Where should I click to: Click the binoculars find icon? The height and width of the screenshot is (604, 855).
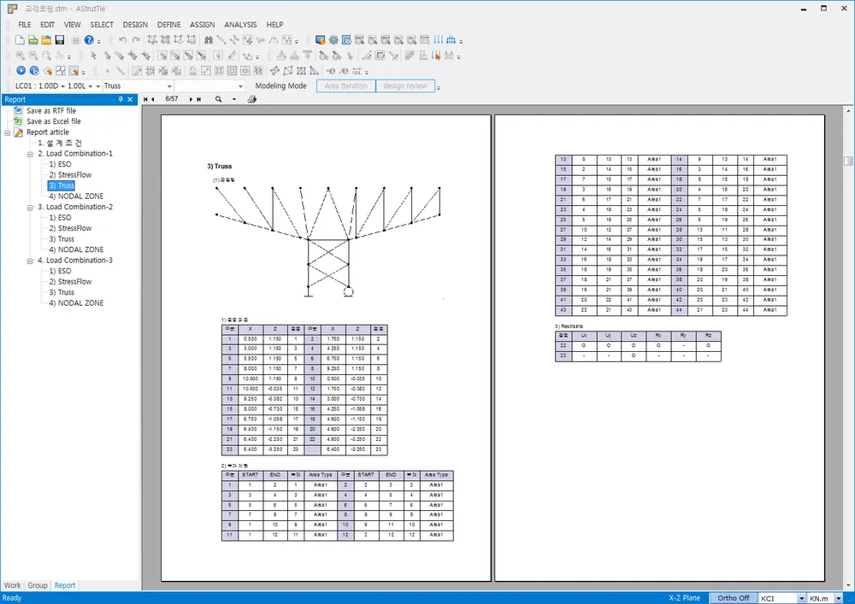(x=209, y=40)
